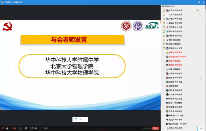
Task: Click the speaker volume icon
Action: tap(7, 128)
